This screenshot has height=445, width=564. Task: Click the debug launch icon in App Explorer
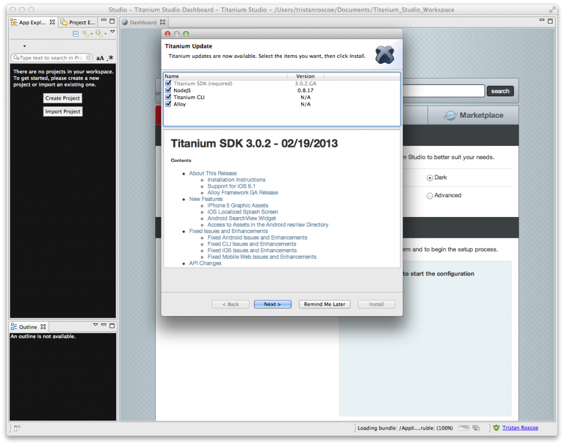pyautogui.click(x=85, y=34)
